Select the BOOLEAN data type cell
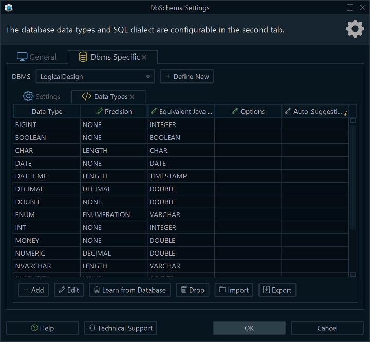This screenshot has height=342, width=370. [x=47, y=137]
